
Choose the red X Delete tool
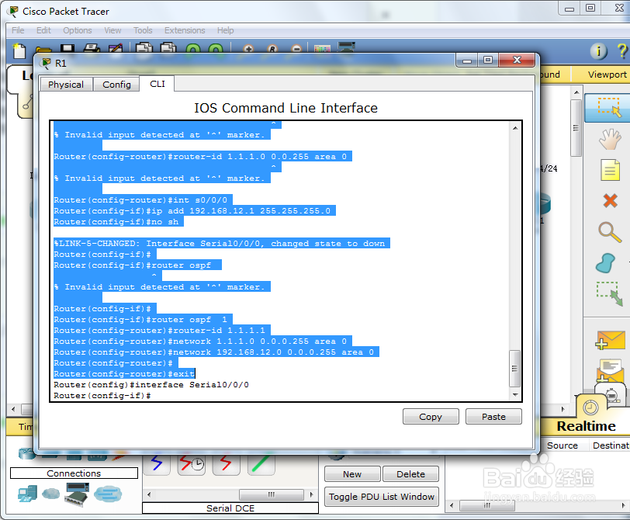click(x=610, y=200)
